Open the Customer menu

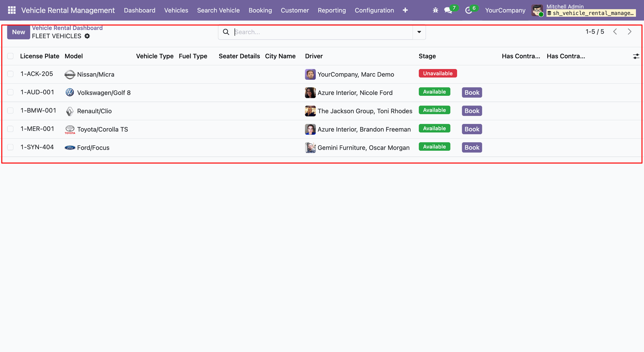point(295,10)
